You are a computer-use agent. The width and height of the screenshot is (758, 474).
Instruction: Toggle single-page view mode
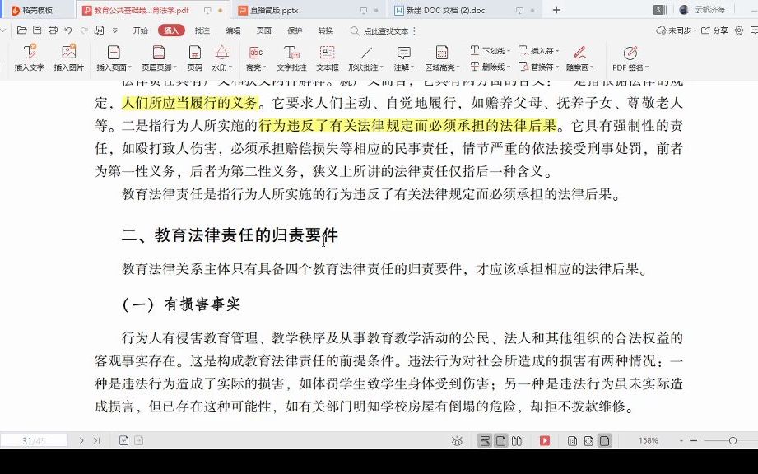500,440
